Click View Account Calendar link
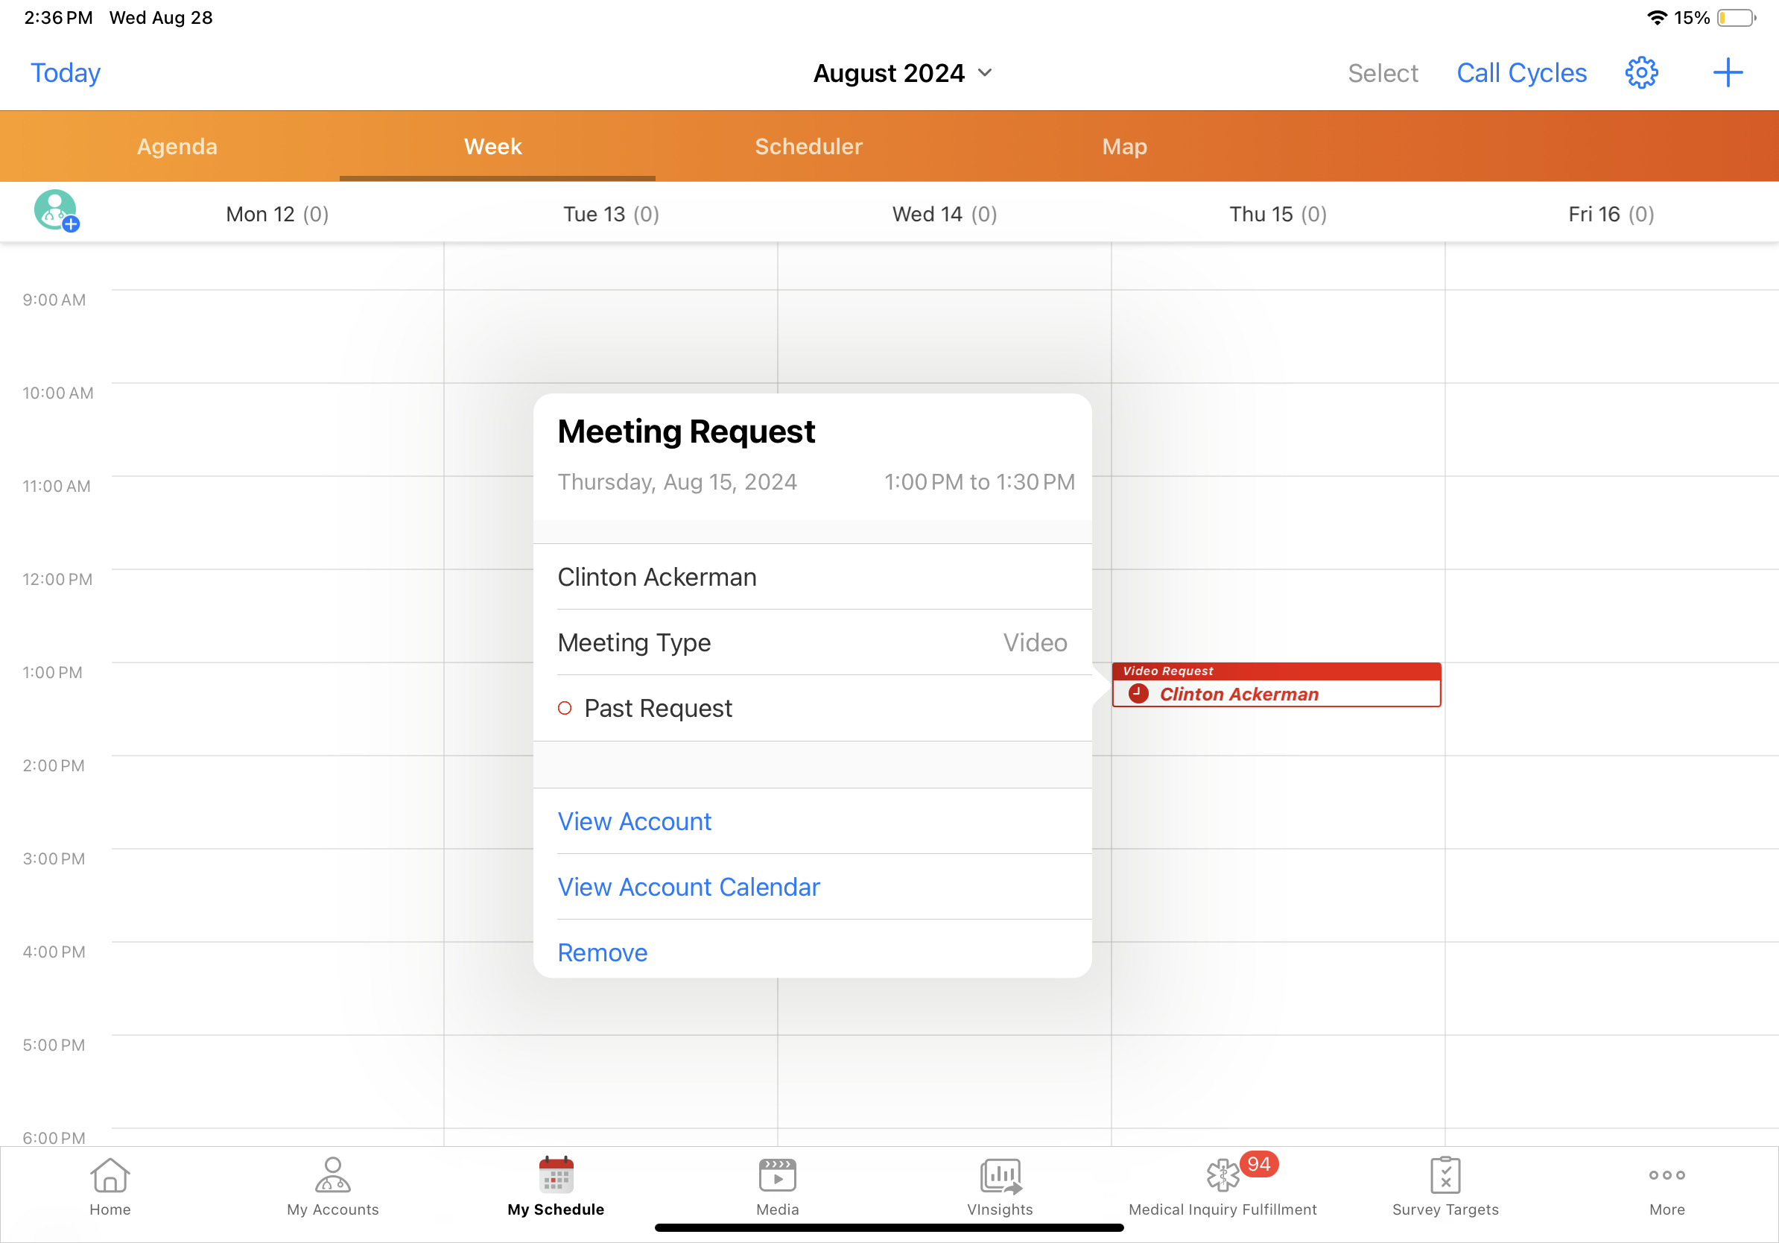1779x1243 pixels. 688,887
